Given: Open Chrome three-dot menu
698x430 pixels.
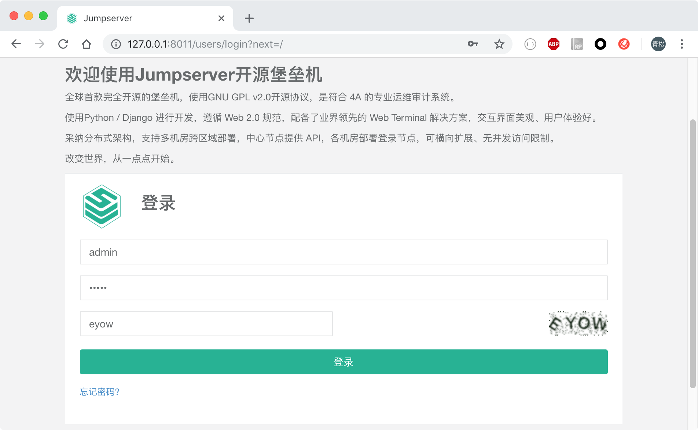Looking at the screenshot, I should pos(682,44).
